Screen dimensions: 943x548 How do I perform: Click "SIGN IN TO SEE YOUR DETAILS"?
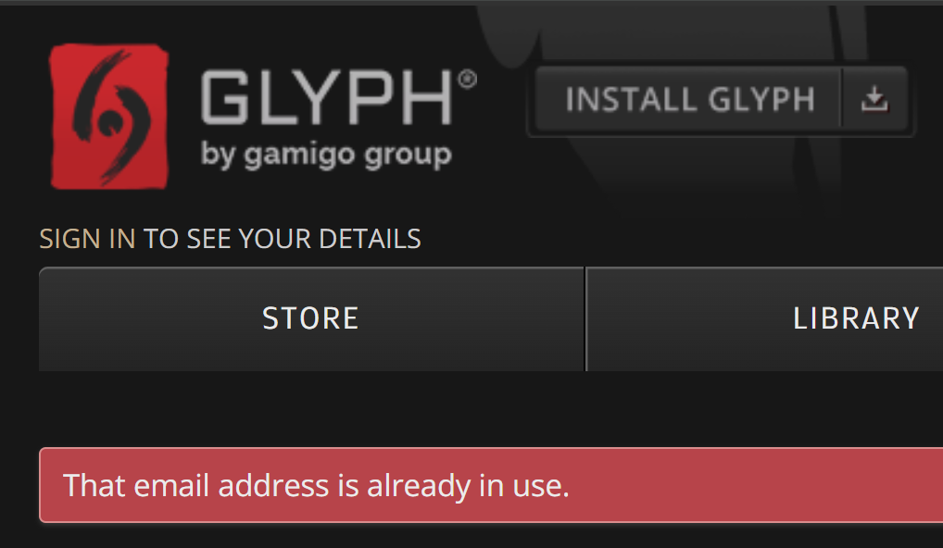pyautogui.click(x=230, y=239)
